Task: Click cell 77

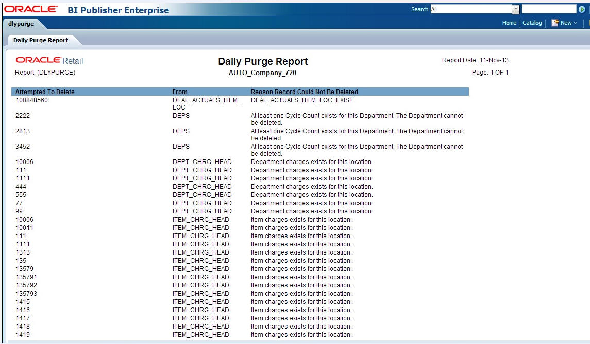Action: coord(19,203)
